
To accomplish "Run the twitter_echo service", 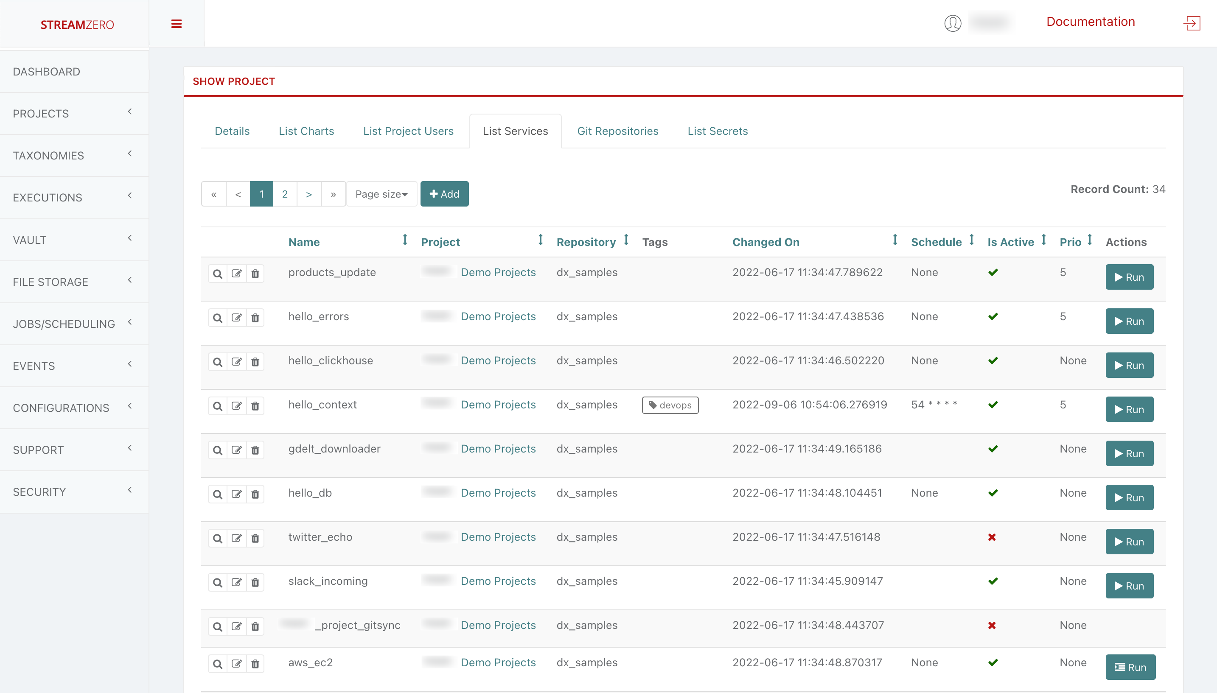I will 1129,542.
